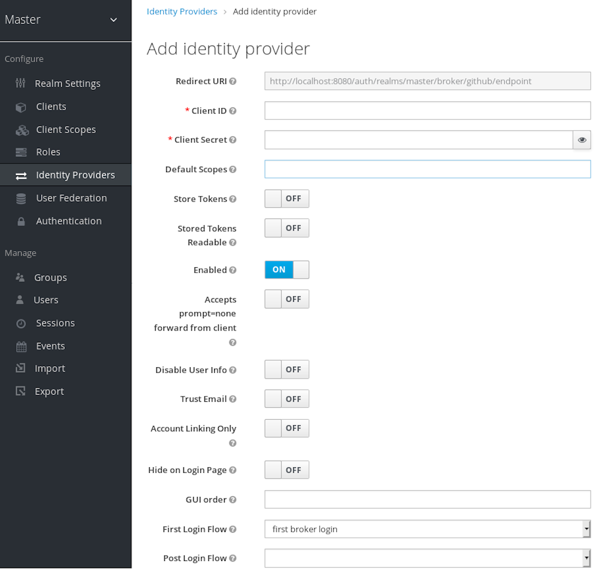Show help tooltip for Redirect URI
The width and height of the screenshot is (595, 575).
tap(233, 81)
